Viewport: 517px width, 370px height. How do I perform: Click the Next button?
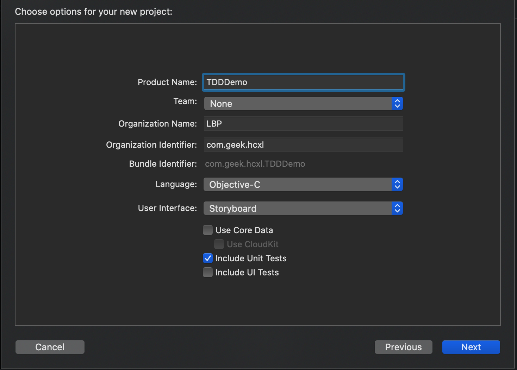tap(471, 347)
